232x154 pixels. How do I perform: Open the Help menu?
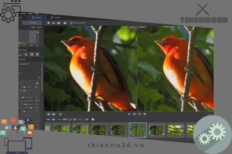coord(37,13)
